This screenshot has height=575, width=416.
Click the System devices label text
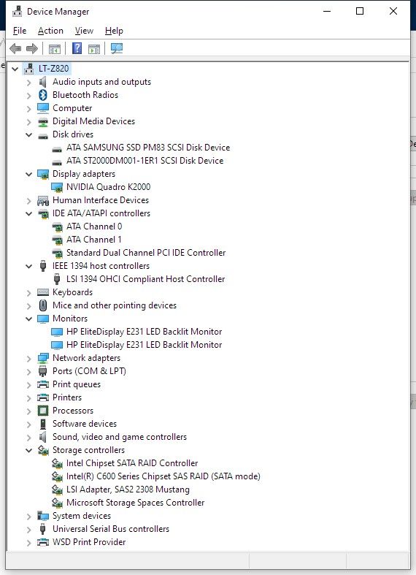point(82,516)
